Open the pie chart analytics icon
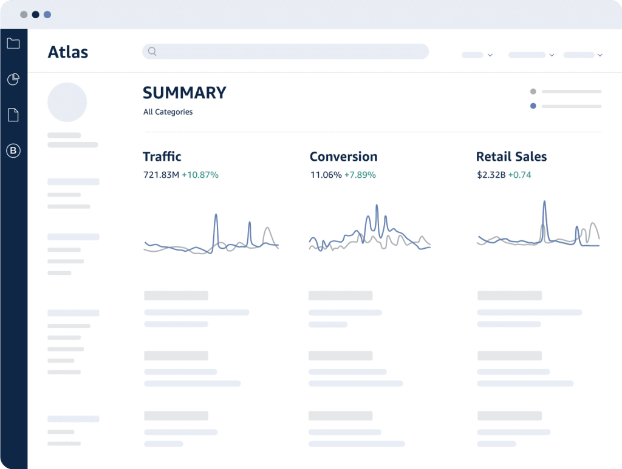The height and width of the screenshot is (469, 622). coord(13,79)
